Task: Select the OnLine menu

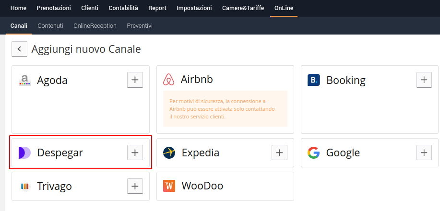Action: pos(284,8)
